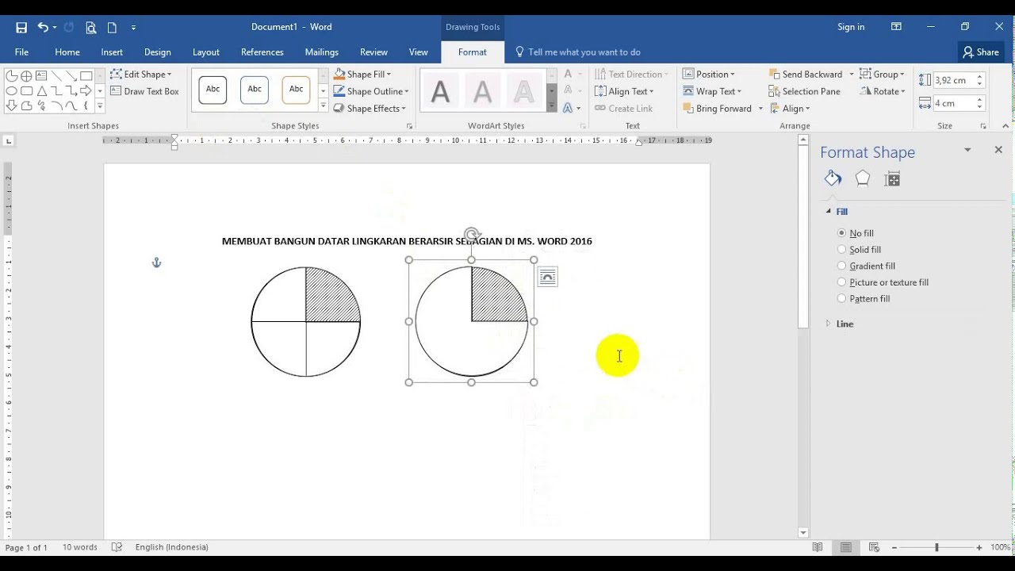This screenshot has width=1015, height=571.
Task: Select the Oval shape in Insert Shapes
Action: pyautogui.click(x=10, y=91)
